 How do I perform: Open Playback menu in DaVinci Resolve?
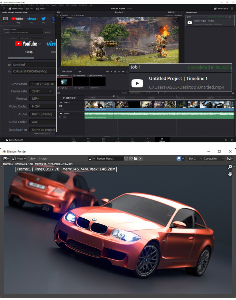pyautogui.click(x=54, y=5)
